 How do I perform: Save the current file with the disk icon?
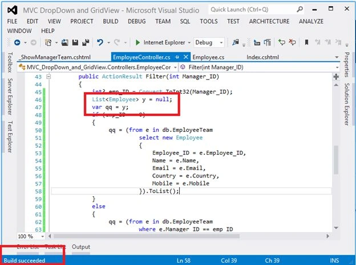[x=75, y=42]
